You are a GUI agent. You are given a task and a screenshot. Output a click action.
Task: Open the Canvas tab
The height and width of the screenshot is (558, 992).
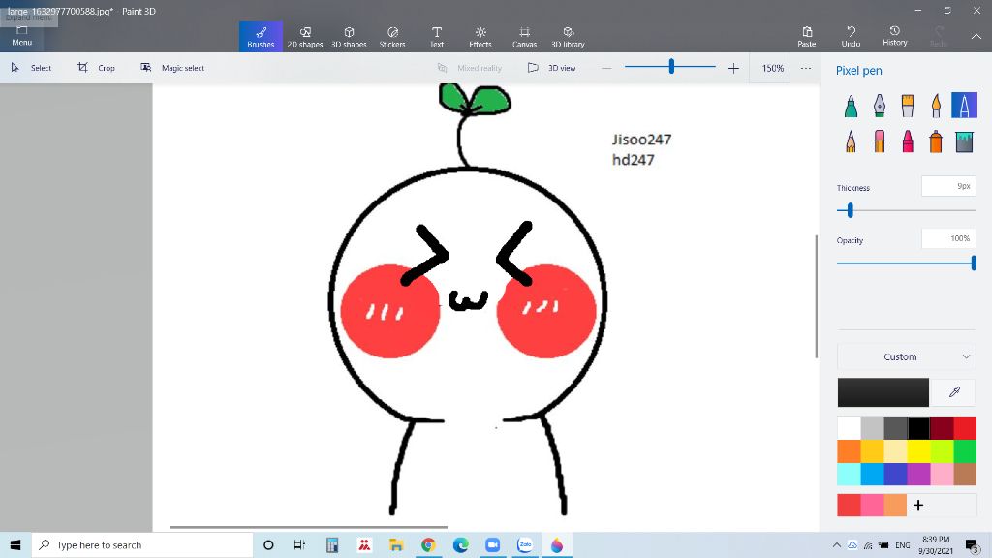coord(524,37)
